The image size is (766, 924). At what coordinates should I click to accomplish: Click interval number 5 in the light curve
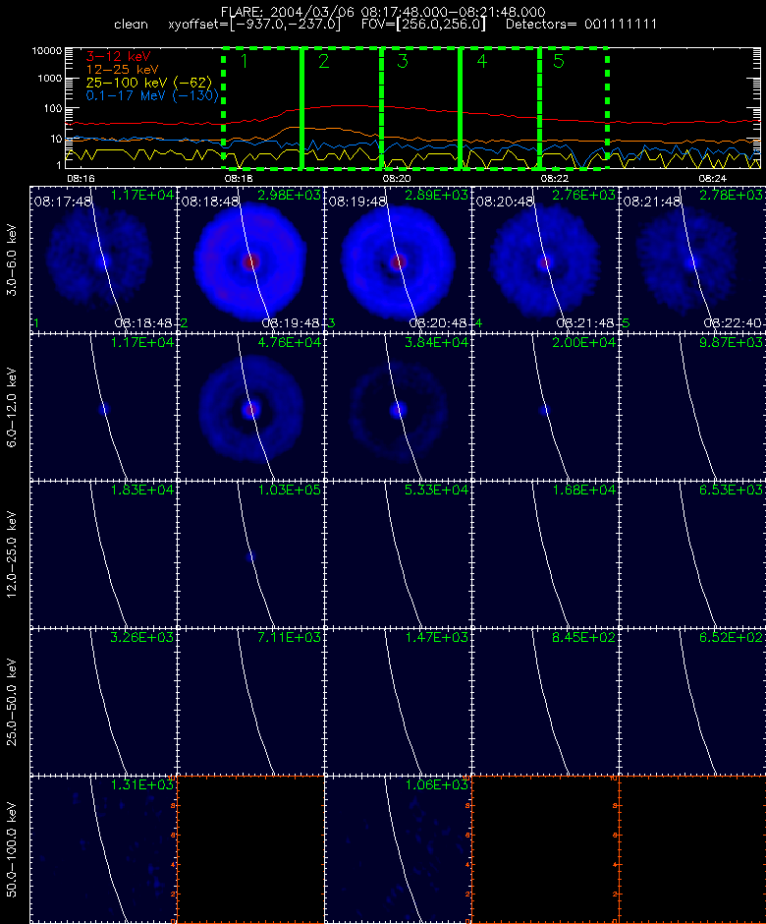click(559, 61)
